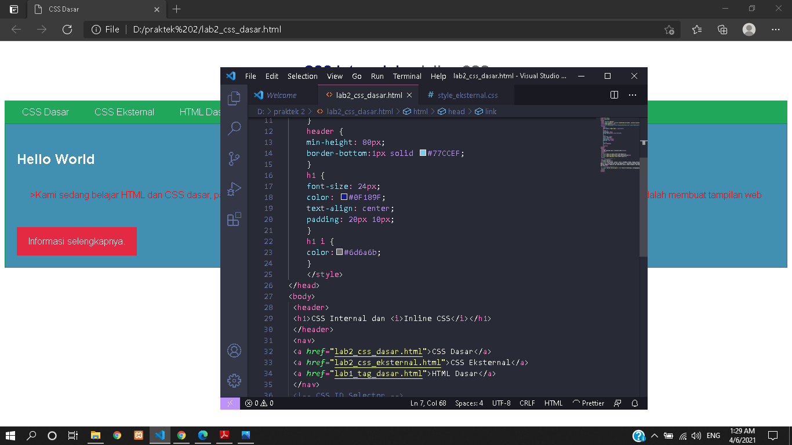Viewport: 792px width, 445px height.
Task: Open the editor more actions menu
Action: click(x=632, y=94)
